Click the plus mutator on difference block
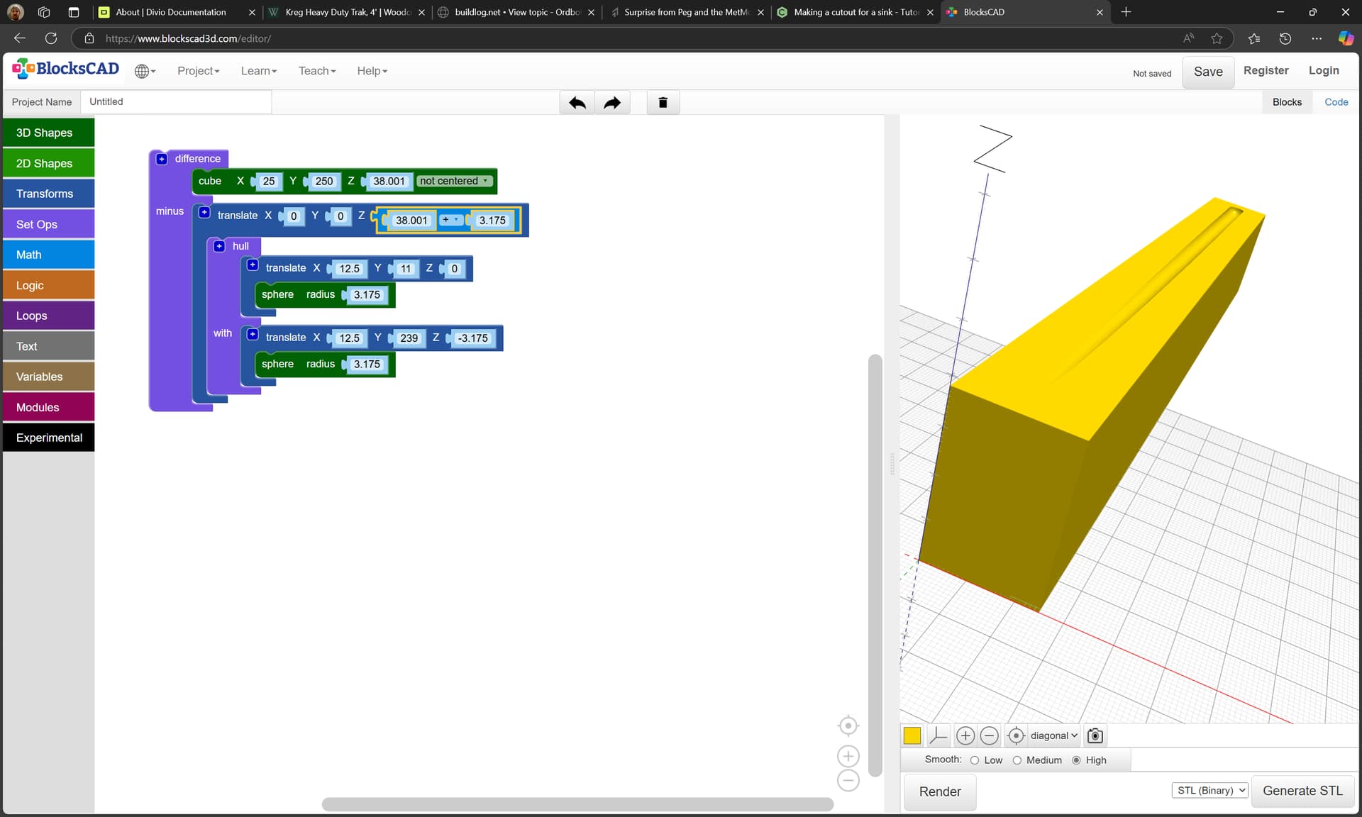Viewport: 1362px width, 817px height. tap(162, 159)
